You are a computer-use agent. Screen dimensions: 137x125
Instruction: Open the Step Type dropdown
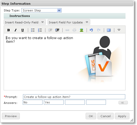[41, 10]
